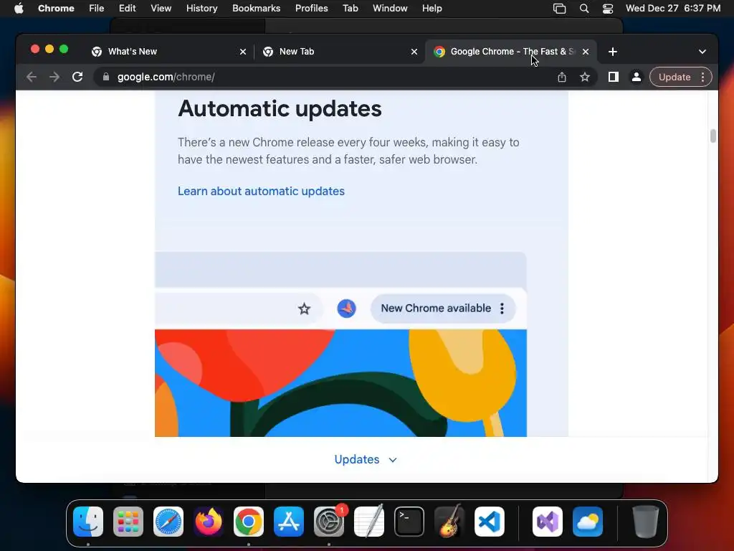The image size is (734, 551).
Task: Open the Profiles menu
Action: point(311,8)
